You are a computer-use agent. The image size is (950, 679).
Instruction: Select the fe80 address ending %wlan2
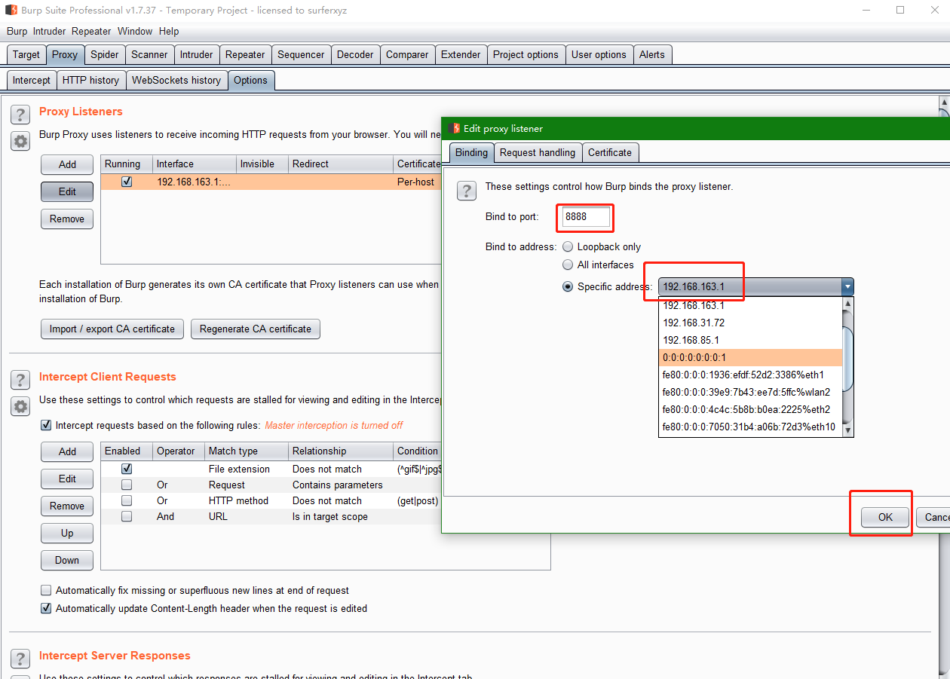click(x=750, y=392)
